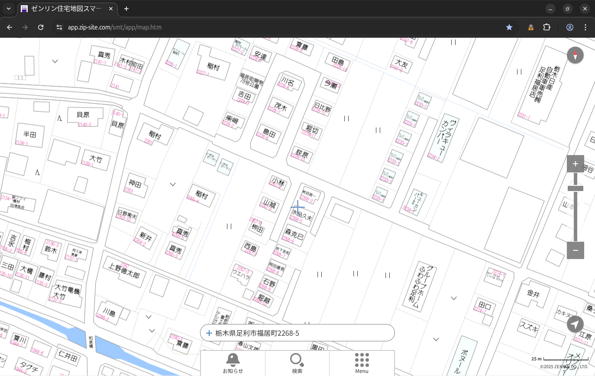Bookmark this page with star icon
Viewport: 595px width, 376px height.
click(509, 27)
